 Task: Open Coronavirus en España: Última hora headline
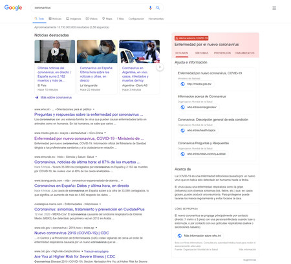coord(96,74)
